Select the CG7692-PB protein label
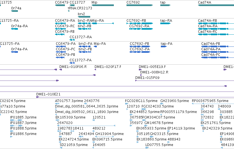 139,43
